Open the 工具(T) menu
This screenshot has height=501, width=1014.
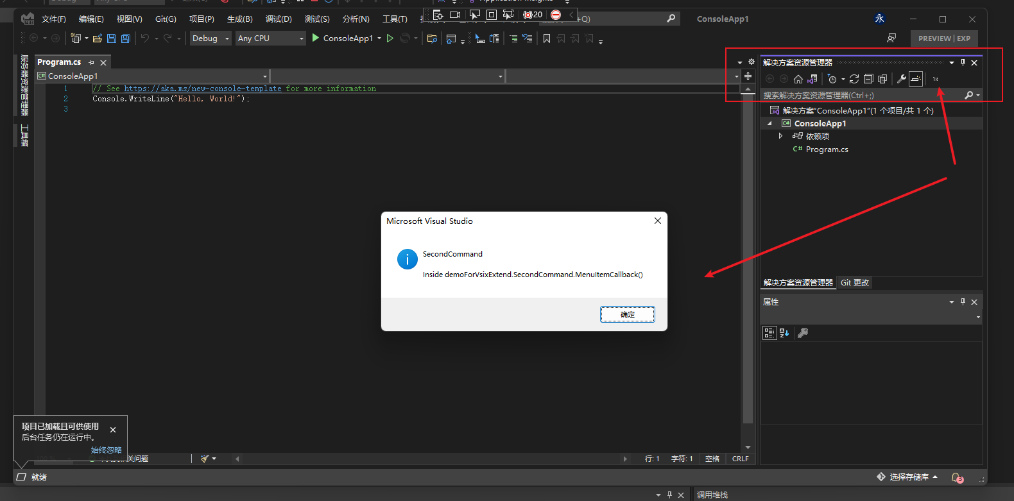pos(395,19)
